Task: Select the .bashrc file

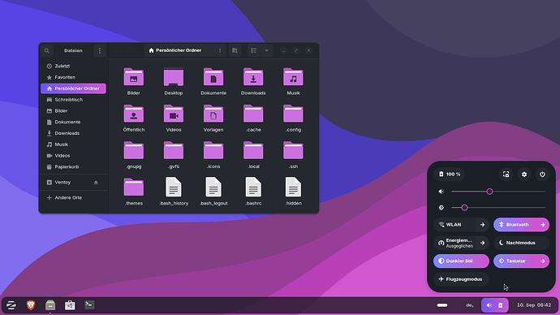Action: click(x=253, y=188)
